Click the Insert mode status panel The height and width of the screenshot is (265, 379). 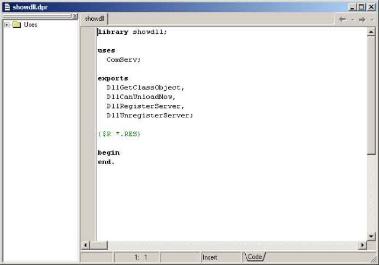221,257
